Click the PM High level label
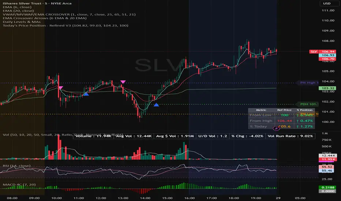 pyautogui.click(x=308, y=83)
